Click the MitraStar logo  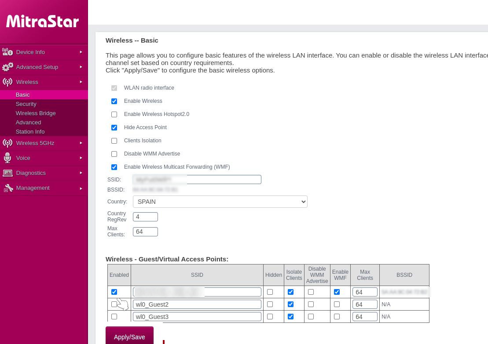tap(42, 22)
